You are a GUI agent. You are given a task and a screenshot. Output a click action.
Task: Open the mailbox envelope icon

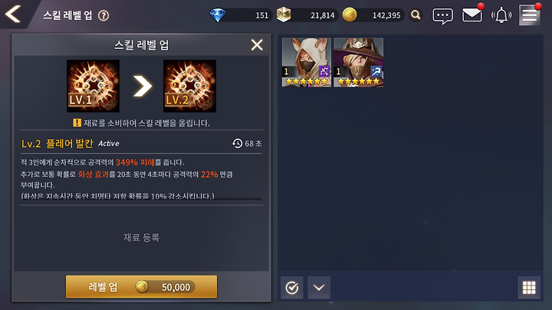pos(472,15)
